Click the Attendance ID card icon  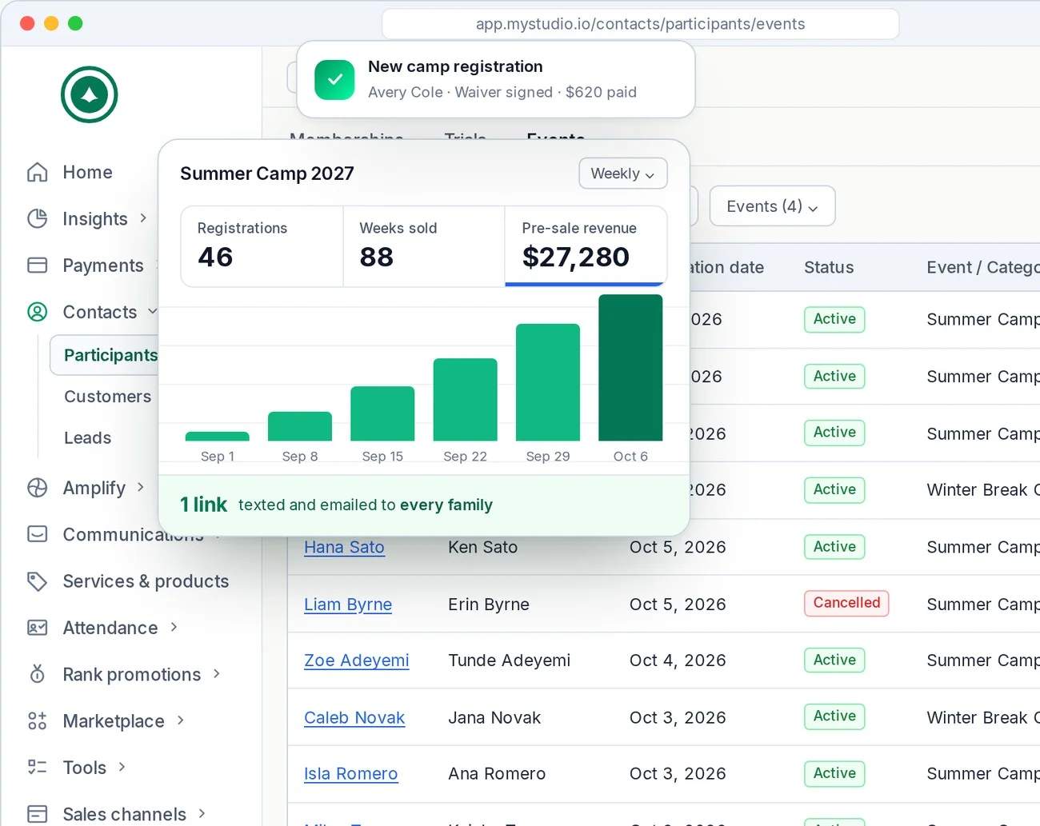coord(38,628)
